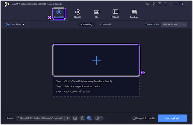This screenshot has width=193, height=125.
Task: Show the Converting list
Action: pos(87,24)
